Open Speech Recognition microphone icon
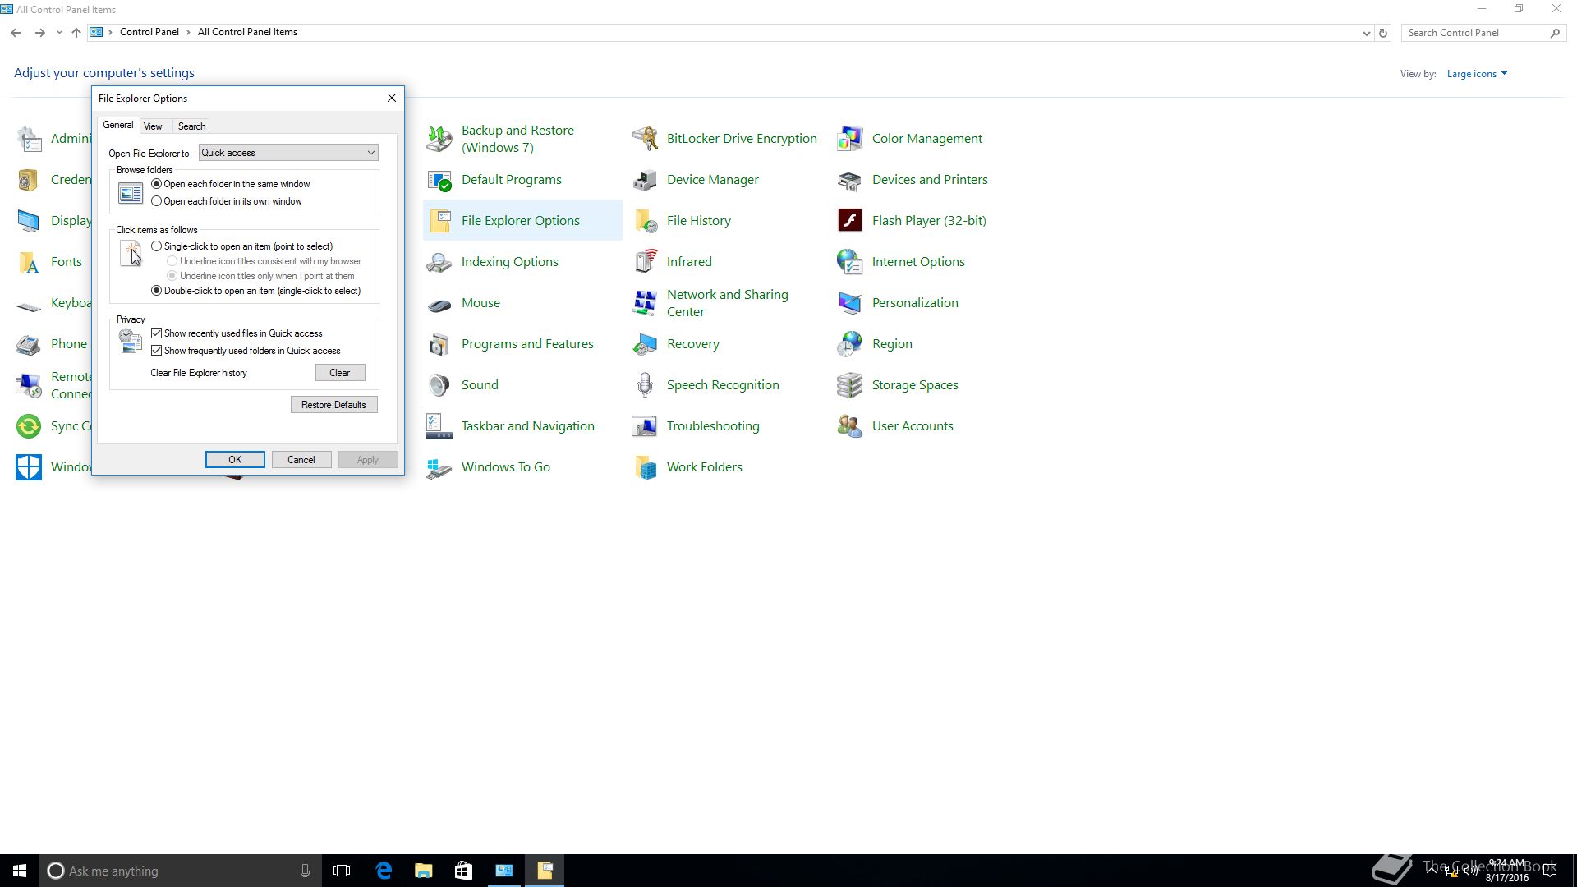Viewport: 1577px width, 887px height. [645, 385]
